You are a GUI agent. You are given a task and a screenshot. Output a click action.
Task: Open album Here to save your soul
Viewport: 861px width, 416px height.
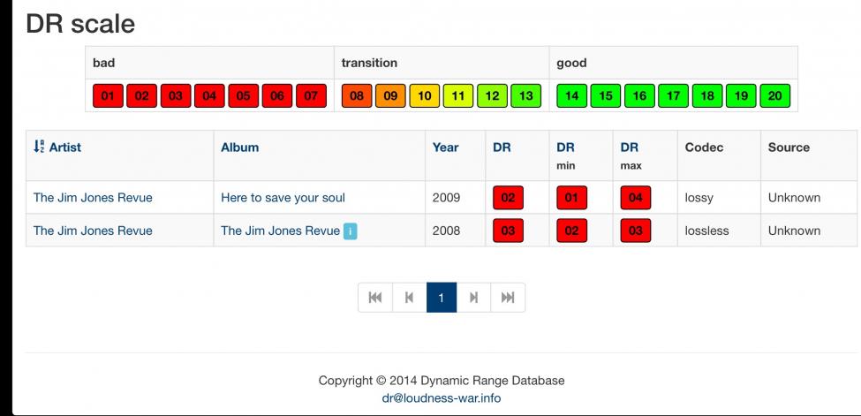coord(283,198)
